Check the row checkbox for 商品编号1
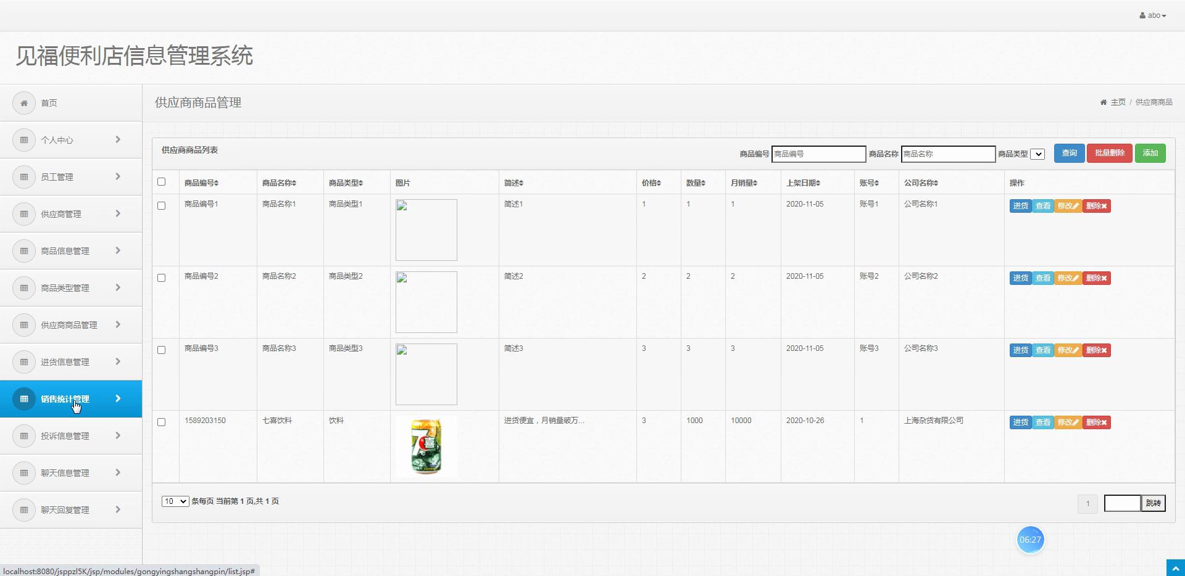The image size is (1185, 576). click(162, 206)
